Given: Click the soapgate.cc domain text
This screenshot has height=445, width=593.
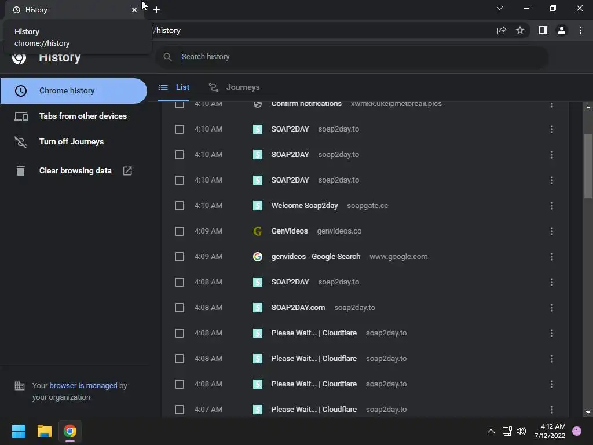Looking at the screenshot, I should click(368, 206).
